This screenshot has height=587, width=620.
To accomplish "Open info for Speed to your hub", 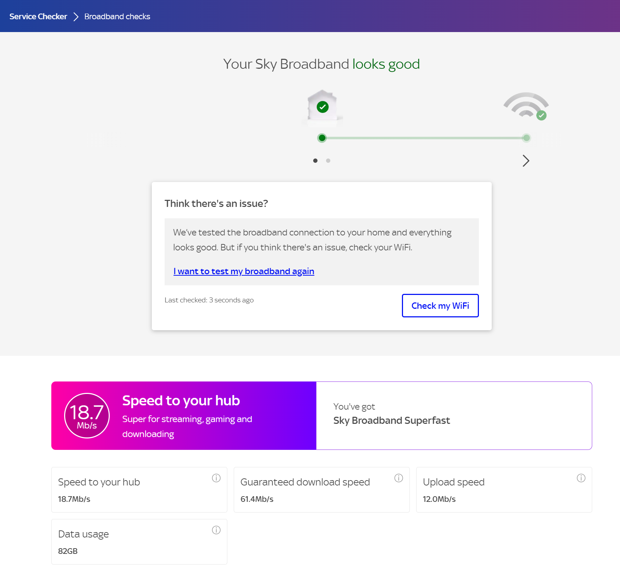I will point(216,478).
